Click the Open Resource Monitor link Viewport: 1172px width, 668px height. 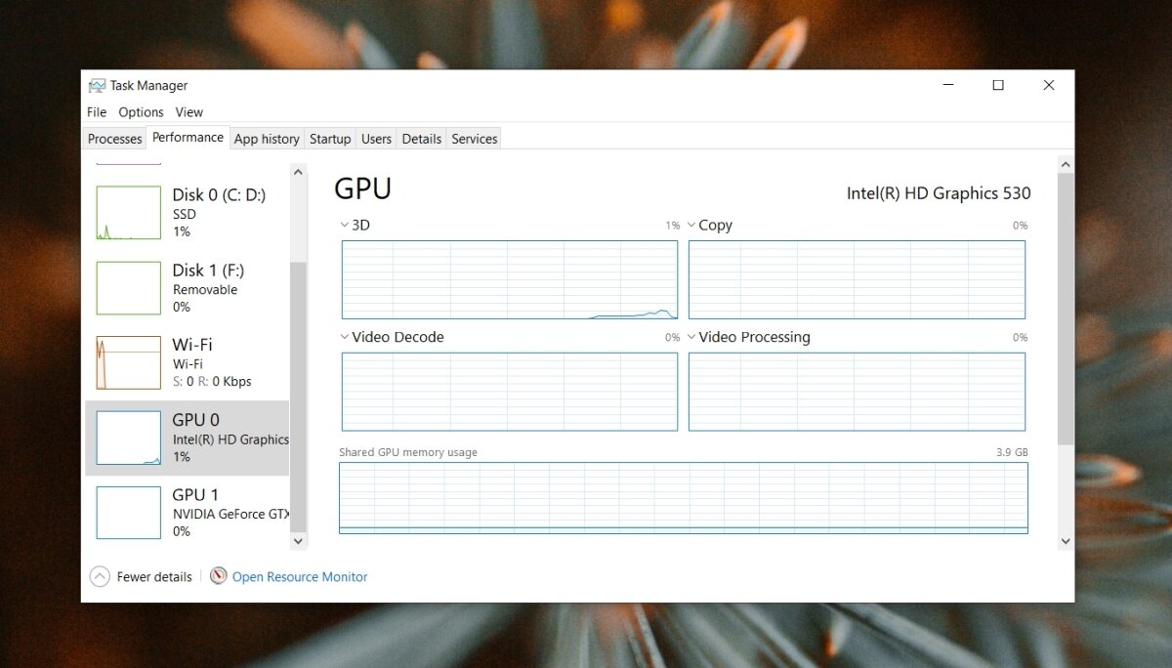click(x=299, y=576)
